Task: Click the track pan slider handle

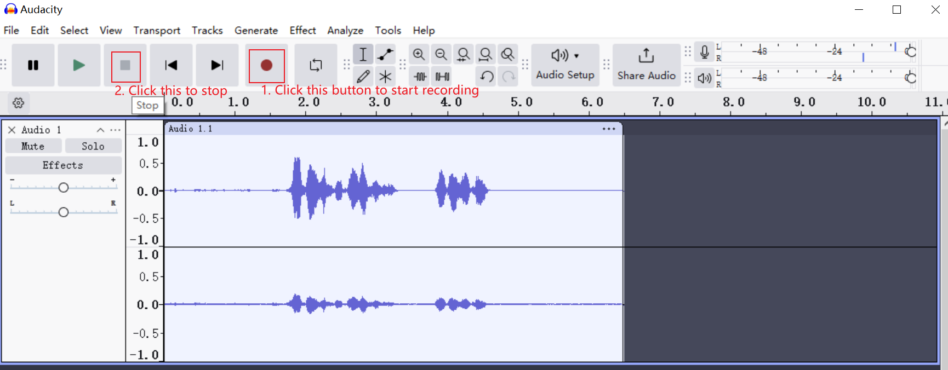Action: [64, 212]
